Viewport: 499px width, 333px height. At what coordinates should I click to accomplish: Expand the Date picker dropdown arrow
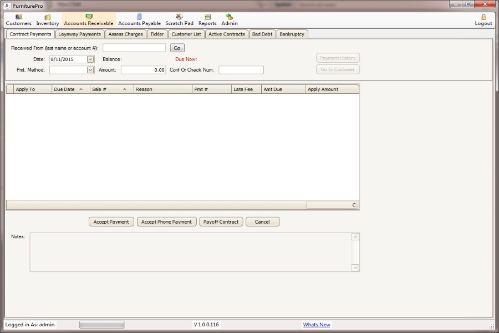tap(90, 59)
